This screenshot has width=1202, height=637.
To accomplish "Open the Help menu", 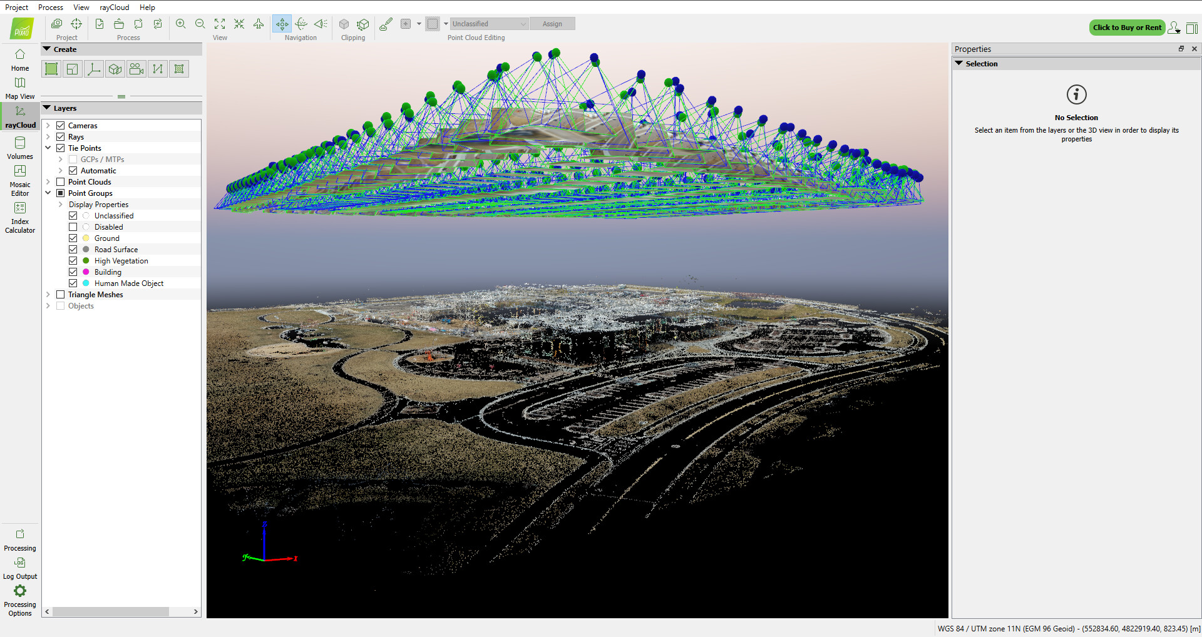I will (148, 8).
